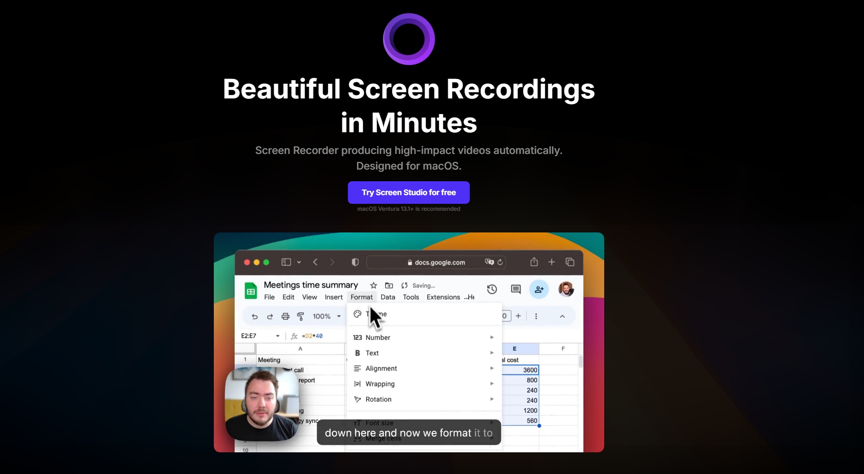Open the View menu
The height and width of the screenshot is (474, 864).
(309, 297)
